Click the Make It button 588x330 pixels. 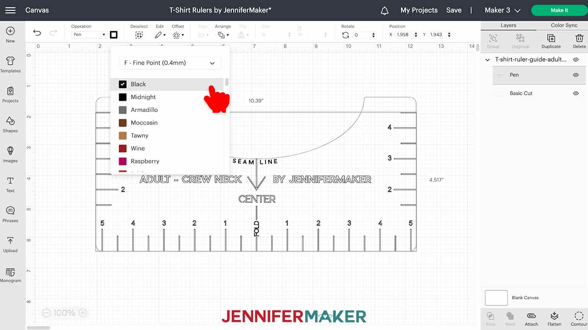[559, 10]
